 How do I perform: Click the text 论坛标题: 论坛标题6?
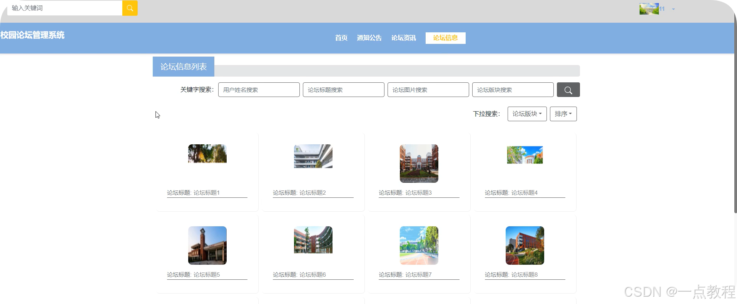coord(299,275)
